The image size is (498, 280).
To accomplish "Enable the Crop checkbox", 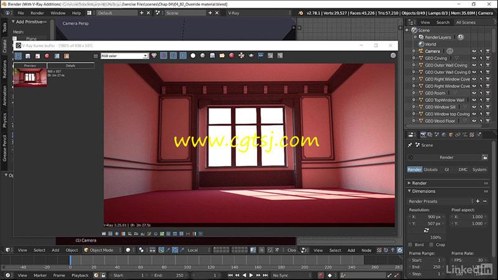I will tap(431, 245).
